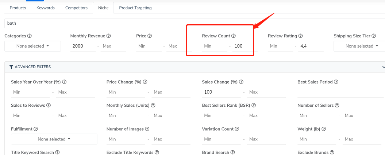Viewport: 385px width, 155px height.
Task: Open the Competitors tab
Action: [x=76, y=8]
